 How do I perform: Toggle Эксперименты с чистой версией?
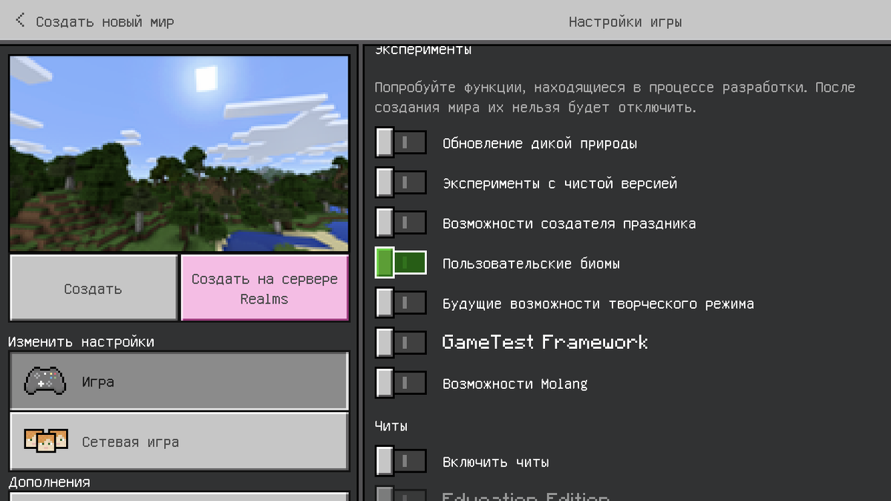pos(401,183)
